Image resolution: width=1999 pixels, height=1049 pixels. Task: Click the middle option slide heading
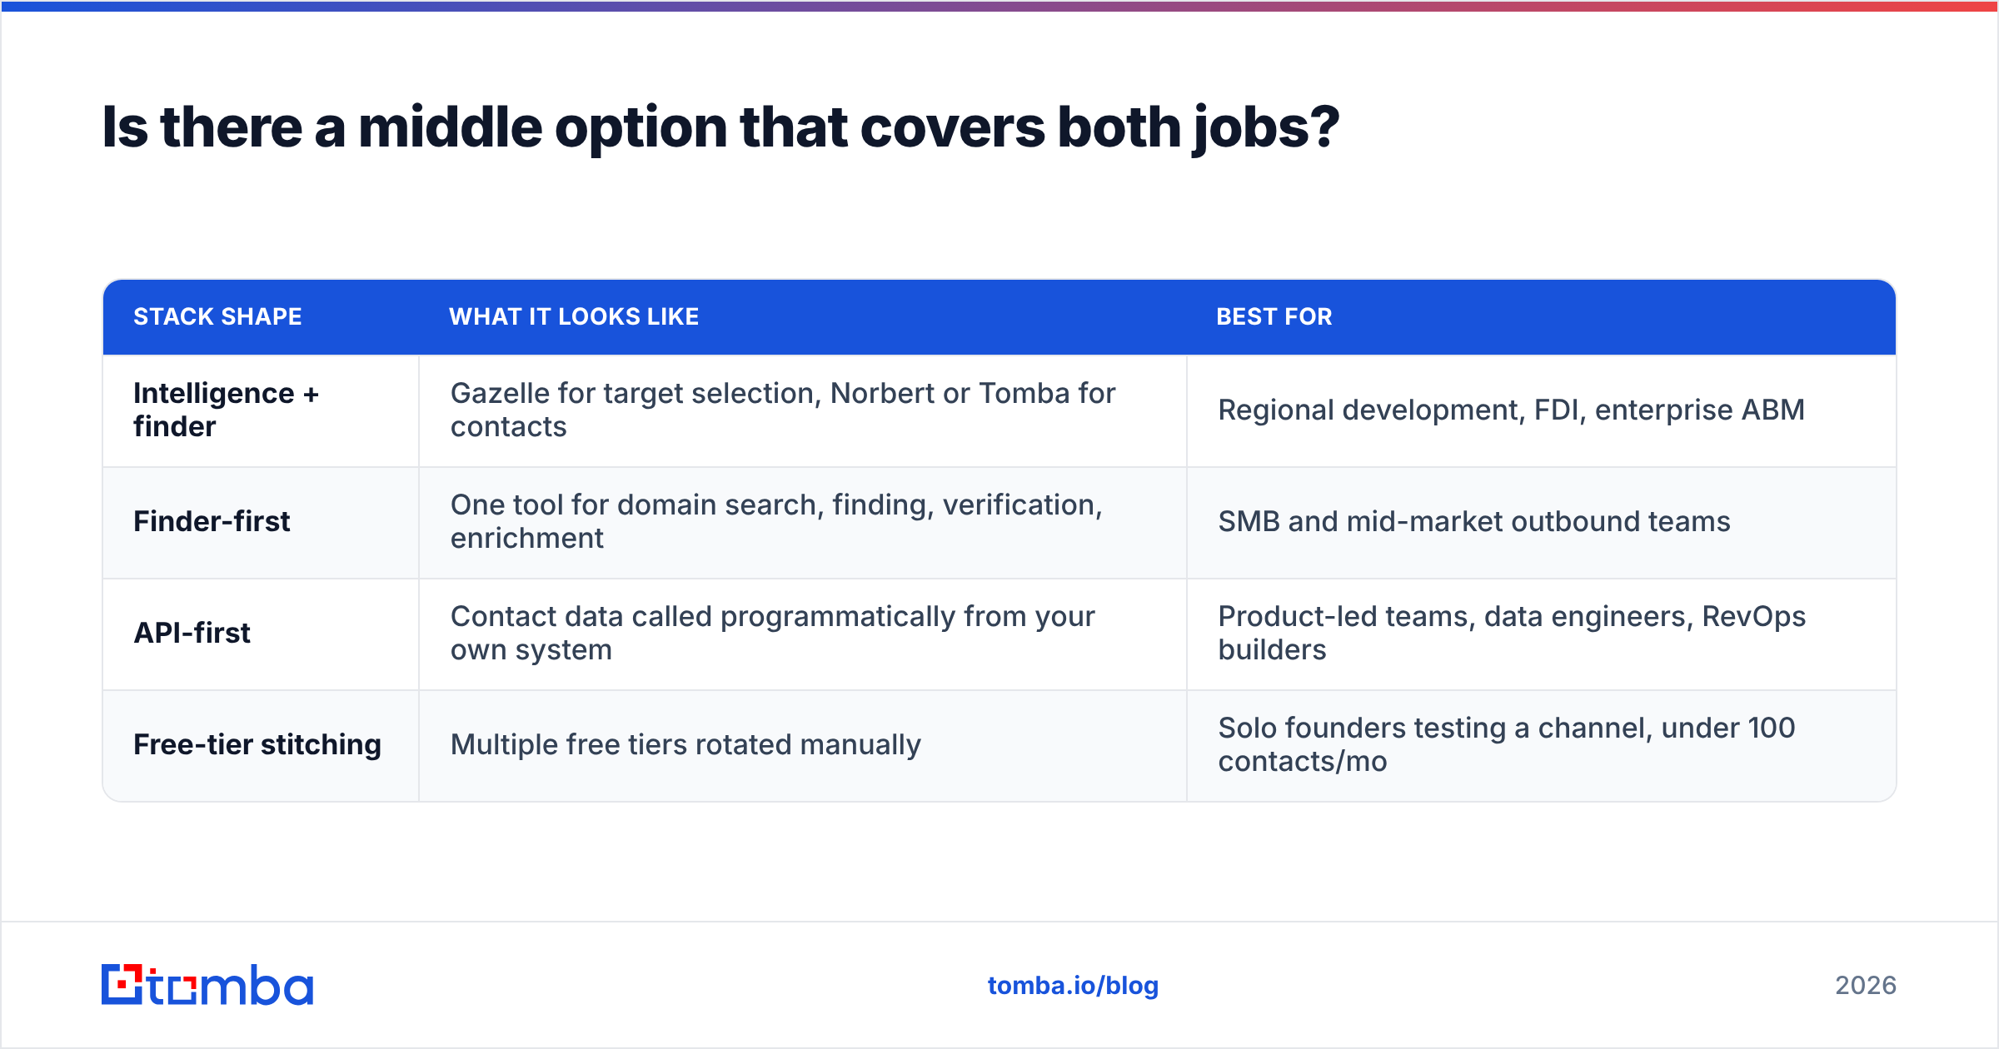click(720, 127)
